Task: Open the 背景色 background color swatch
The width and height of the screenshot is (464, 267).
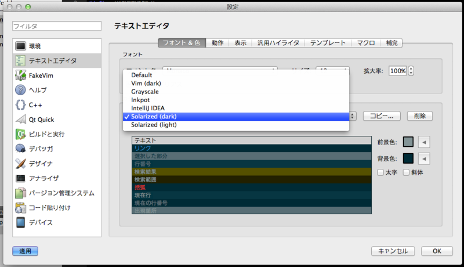Action: (408, 158)
